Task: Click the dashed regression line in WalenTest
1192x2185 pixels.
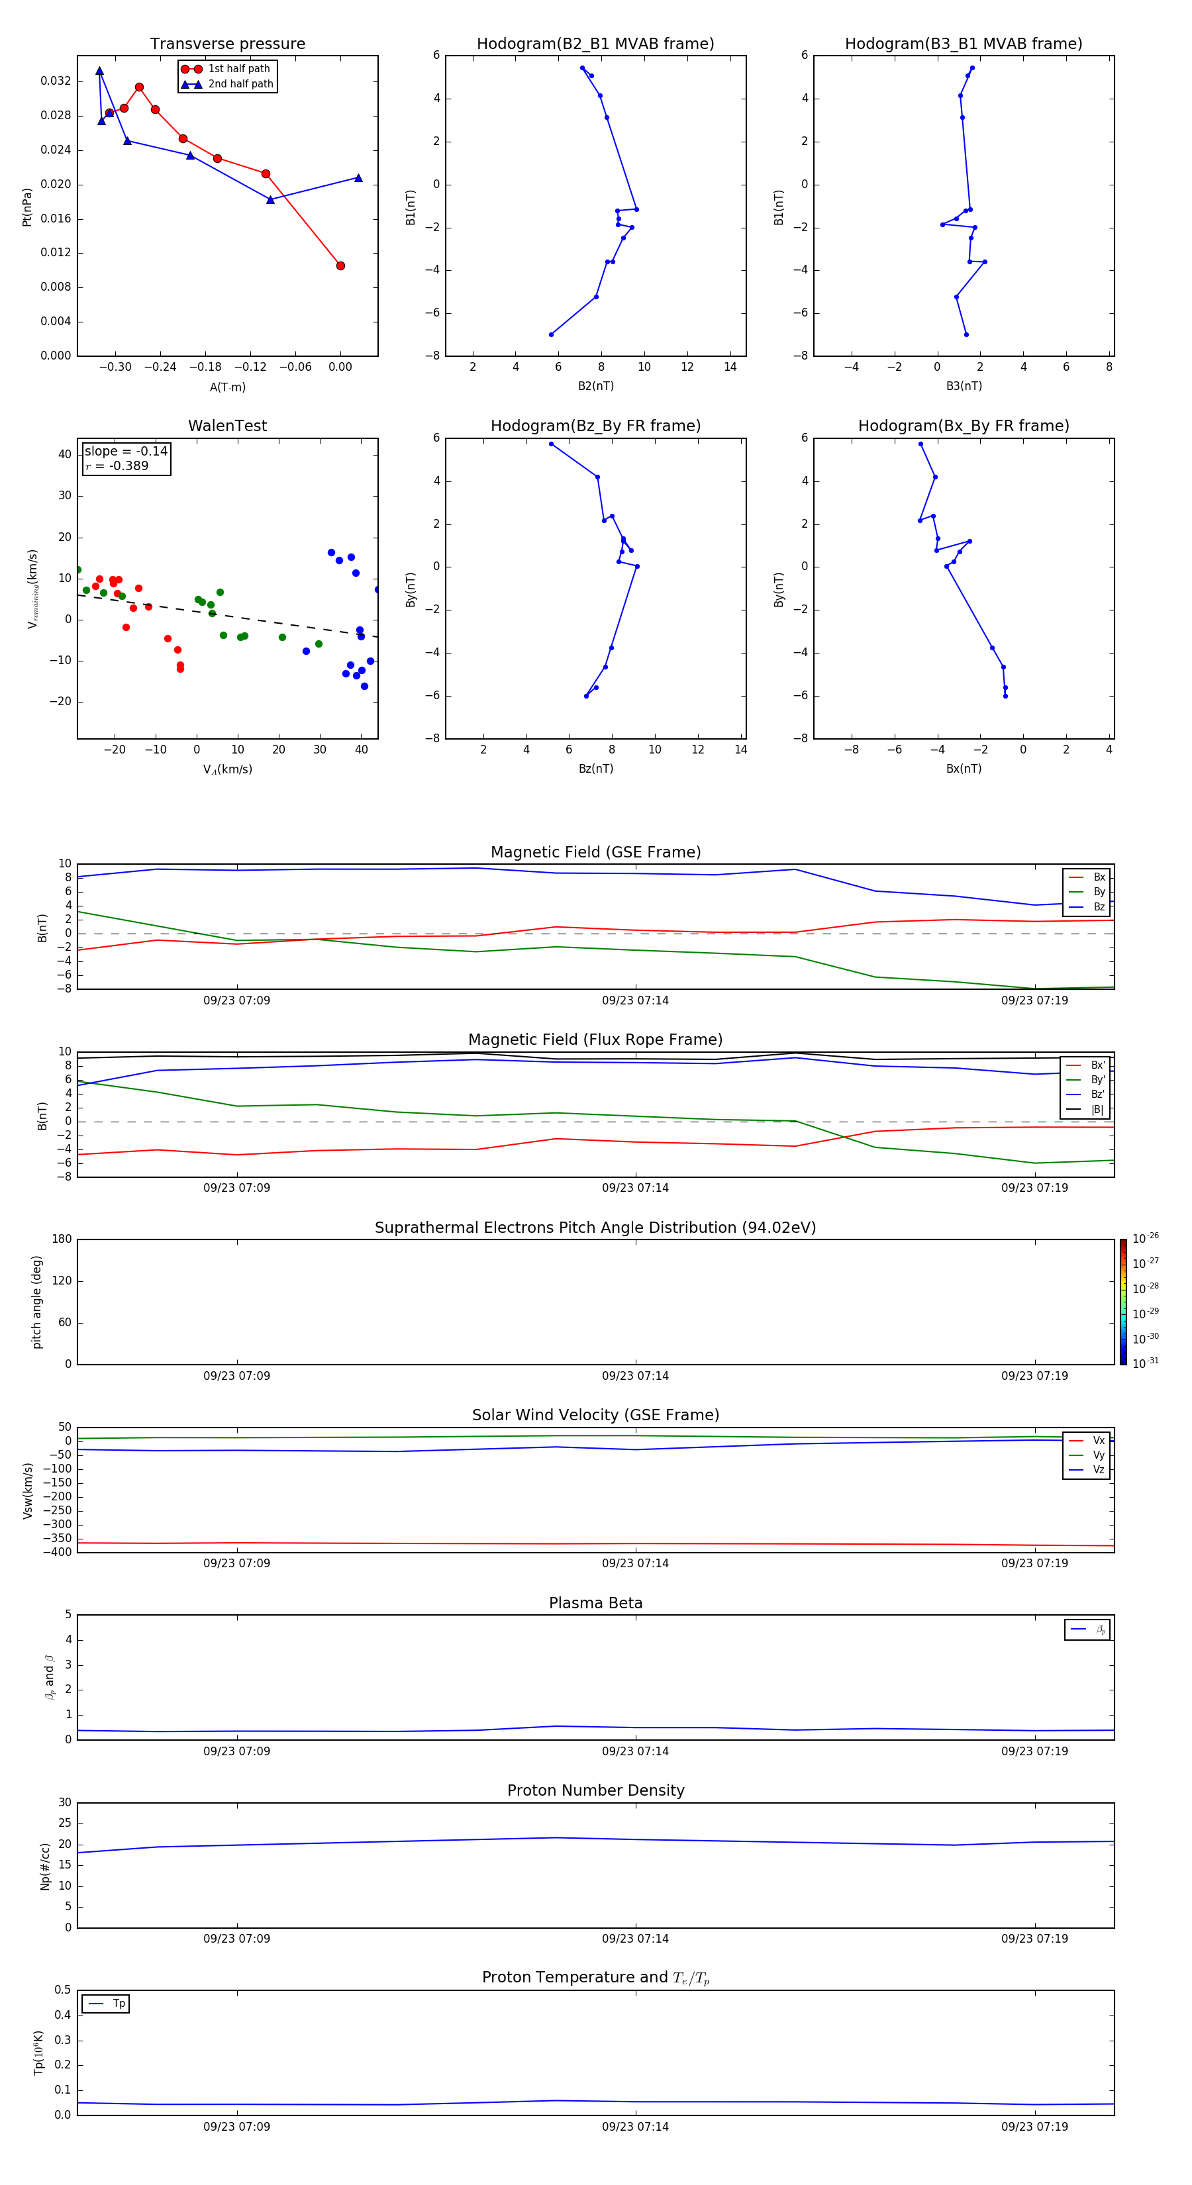Action: click(x=227, y=615)
